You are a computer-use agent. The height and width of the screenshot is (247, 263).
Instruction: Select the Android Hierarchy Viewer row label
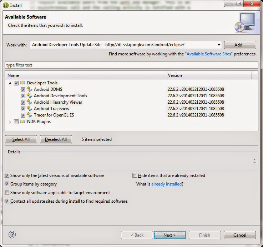[58, 102]
